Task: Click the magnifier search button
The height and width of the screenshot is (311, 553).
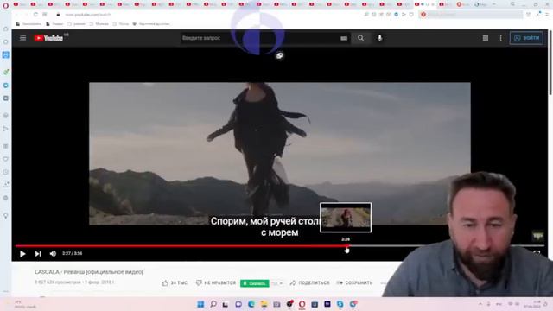Action: pyautogui.click(x=360, y=38)
